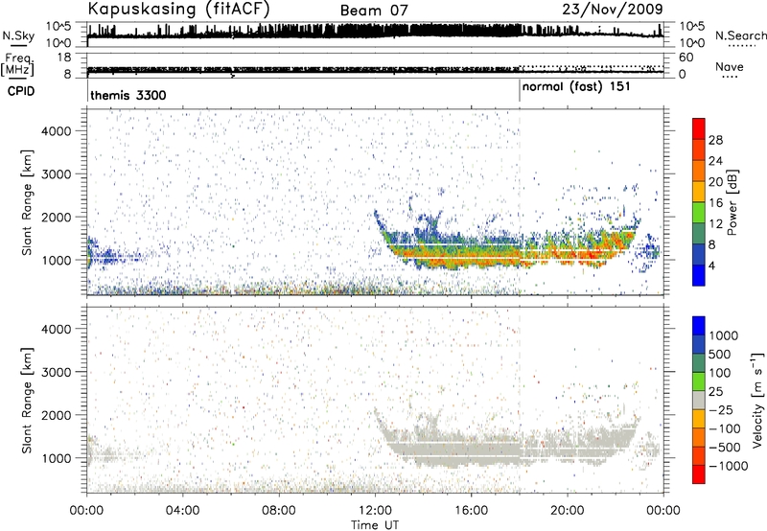Click the 'N.Sky' legend label
Viewport: 767px width, 531px height.
[18, 36]
